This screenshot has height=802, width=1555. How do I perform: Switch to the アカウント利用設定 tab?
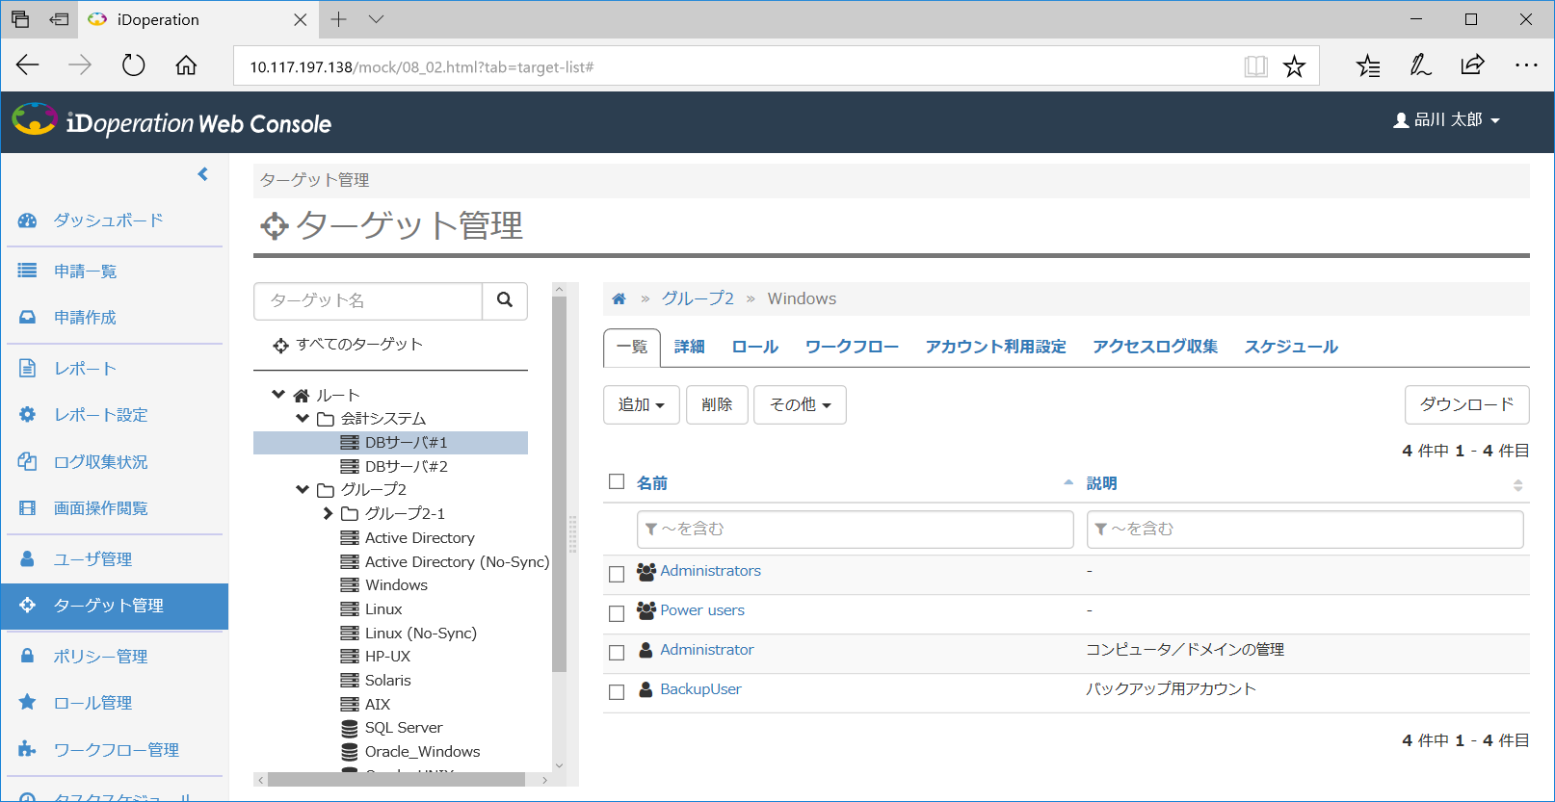(x=995, y=347)
